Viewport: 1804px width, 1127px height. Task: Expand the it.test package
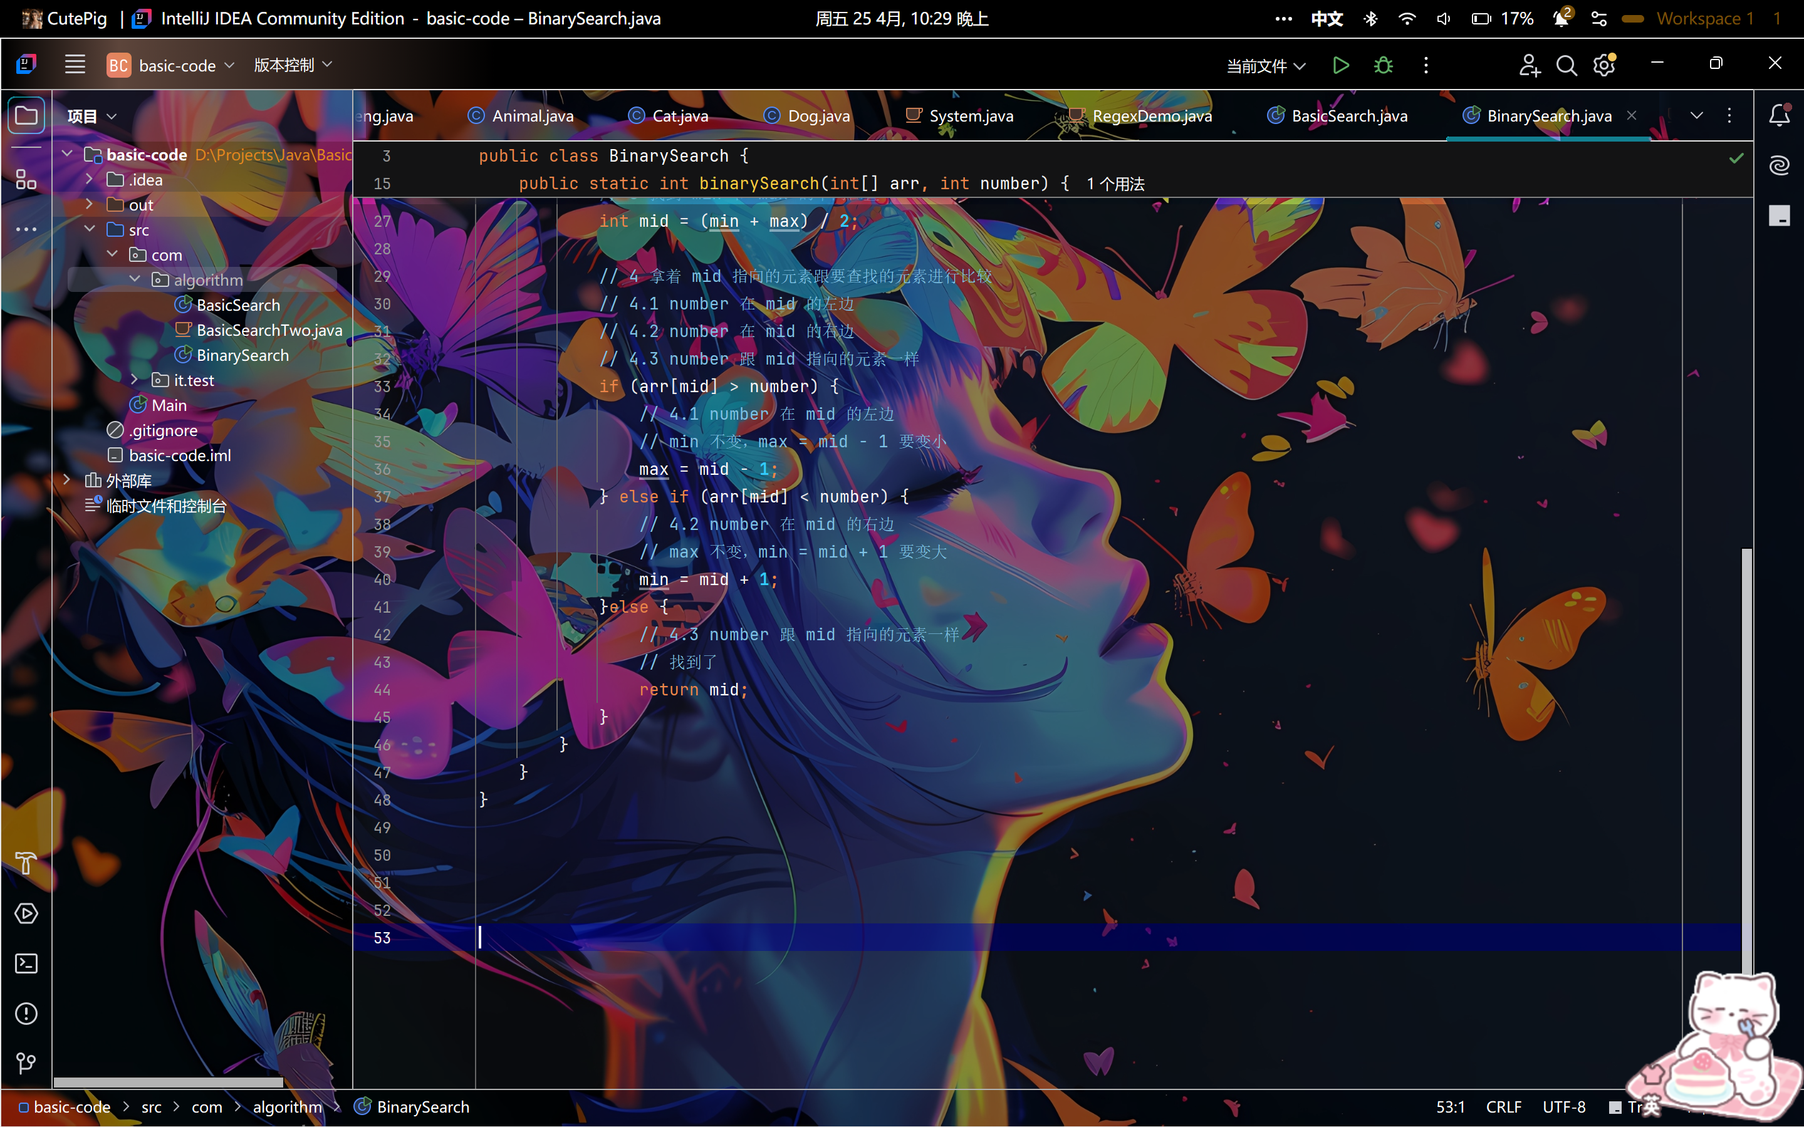tap(134, 380)
